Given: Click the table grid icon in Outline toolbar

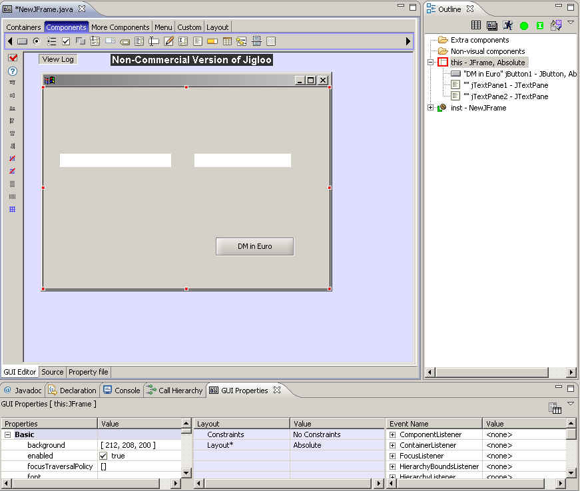Looking at the screenshot, I should tap(476, 25).
